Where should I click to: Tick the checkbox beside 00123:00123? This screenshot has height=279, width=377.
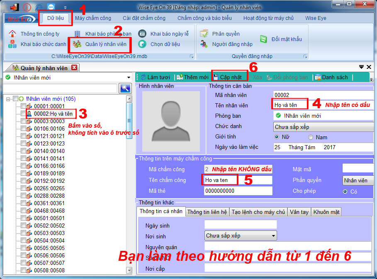[x=23, y=143]
